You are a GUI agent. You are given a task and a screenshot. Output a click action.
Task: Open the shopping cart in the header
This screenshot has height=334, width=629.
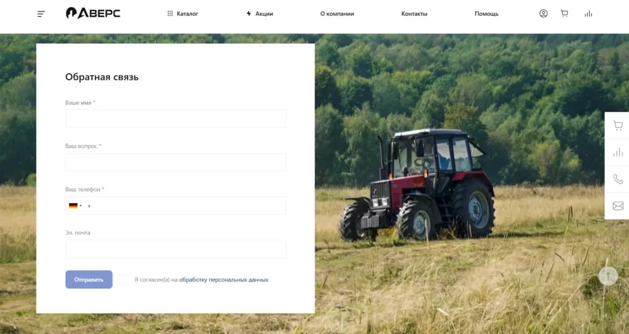pos(564,14)
